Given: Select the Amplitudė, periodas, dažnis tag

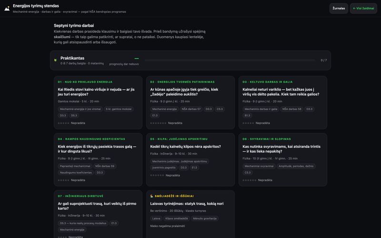Looking at the screenshot, I should 296,166.
